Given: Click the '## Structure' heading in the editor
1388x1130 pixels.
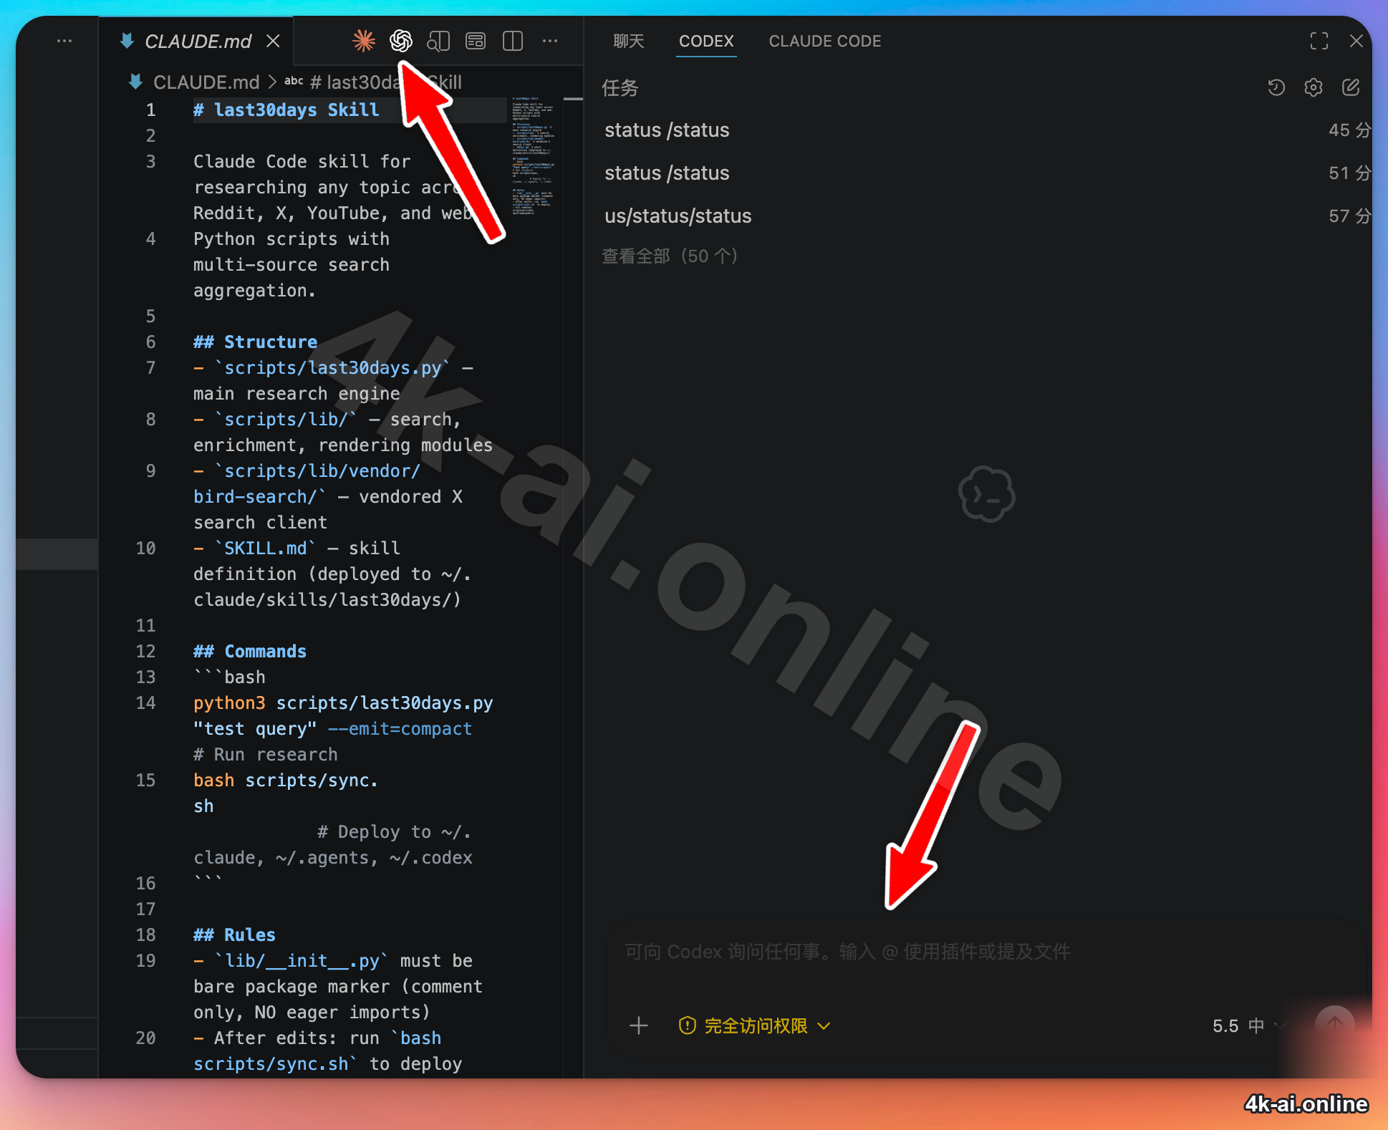Looking at the screenshot, I should click(256, 342).
